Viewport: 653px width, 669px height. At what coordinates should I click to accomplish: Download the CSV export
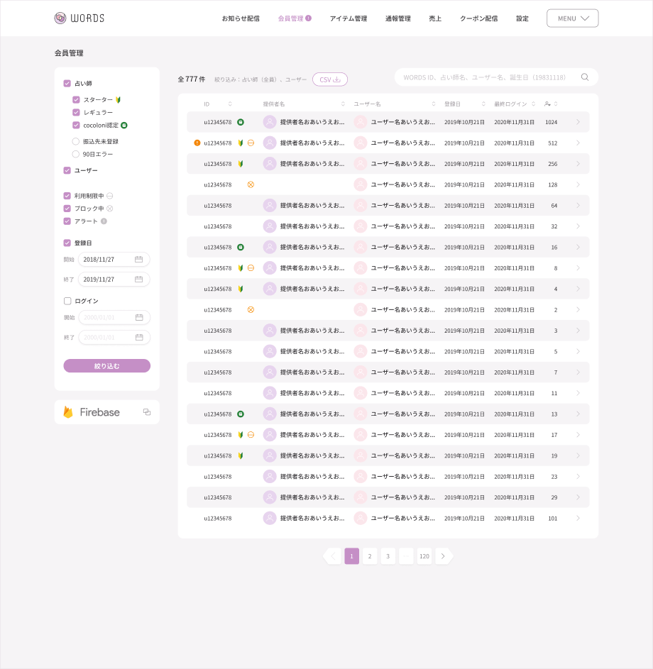pyautogui.click(x=330, y=79)
